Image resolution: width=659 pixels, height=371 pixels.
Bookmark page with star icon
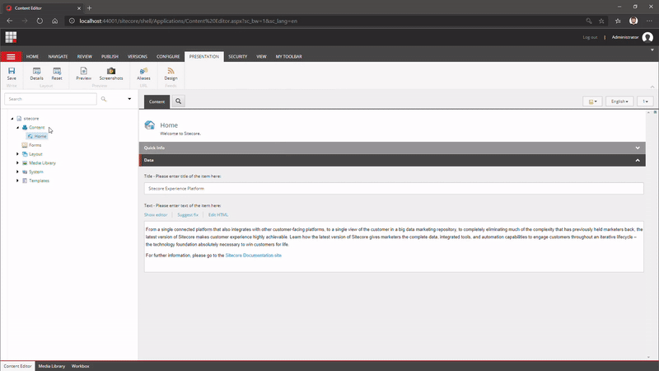click(601, 21)
